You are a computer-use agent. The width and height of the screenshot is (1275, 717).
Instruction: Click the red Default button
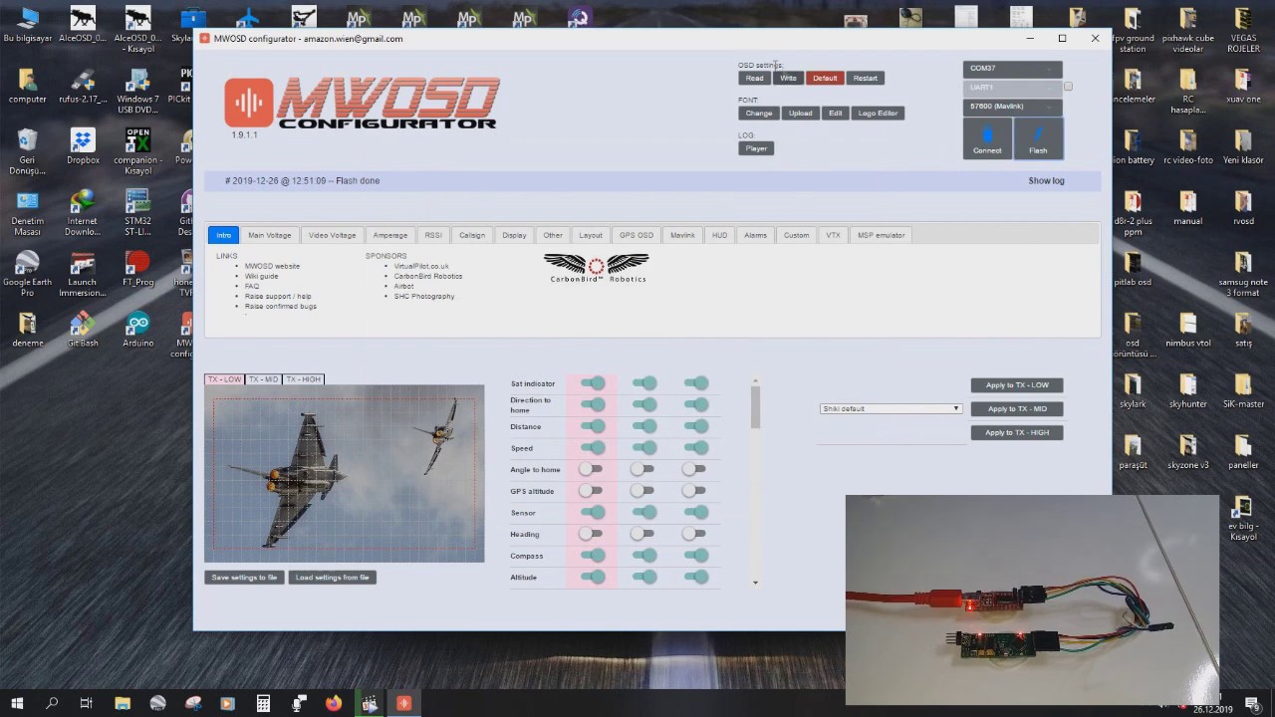click(825, 78)
